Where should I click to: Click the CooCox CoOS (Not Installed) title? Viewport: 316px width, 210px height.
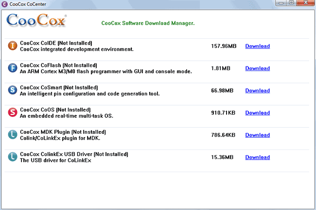pos(63,110)
